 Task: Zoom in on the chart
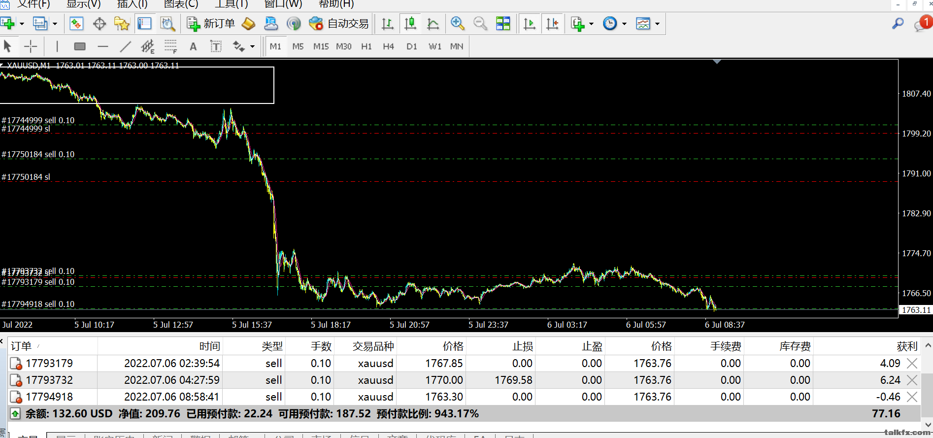(x=458, y=23)
